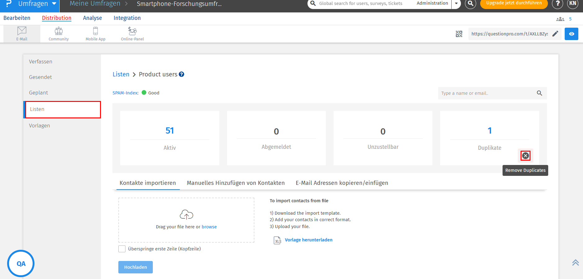Viewport: 583px width, 279px height.
Task: Click the SPAM-Index link
Action: click(x=125, y=93)
